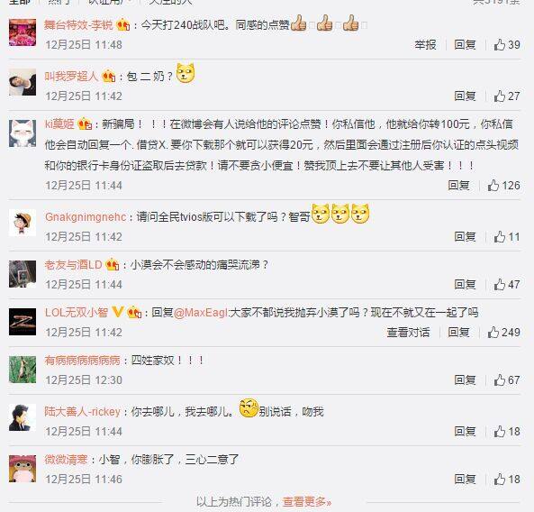Like 陆大善人-rickey's comment
This screenshot has width=534, height=512.
point(507,432)
